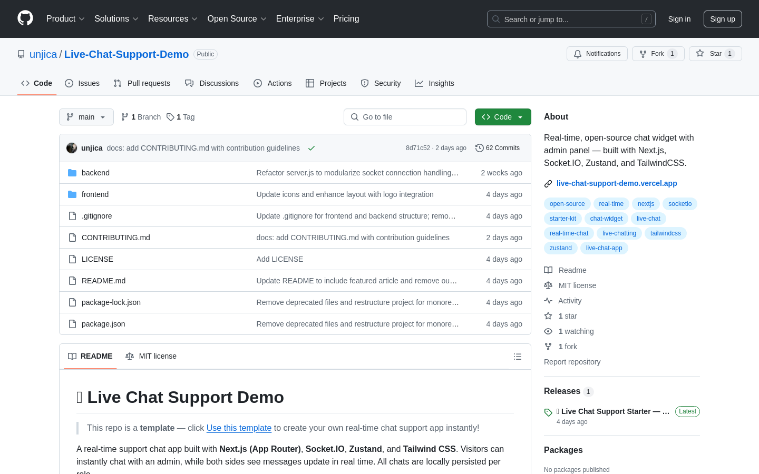Open the Live Chat Support Starter release

tap(613, 411)
